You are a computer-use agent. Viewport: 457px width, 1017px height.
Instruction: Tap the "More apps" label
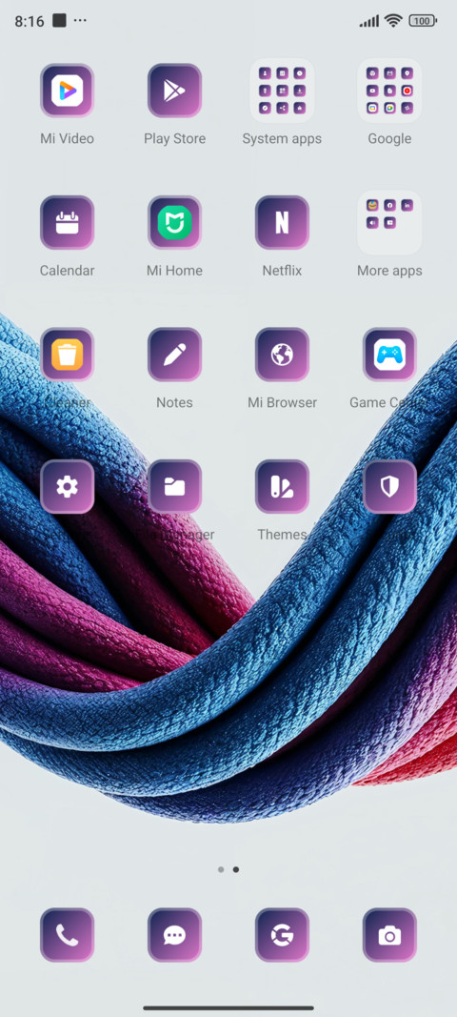click(389, 271)
